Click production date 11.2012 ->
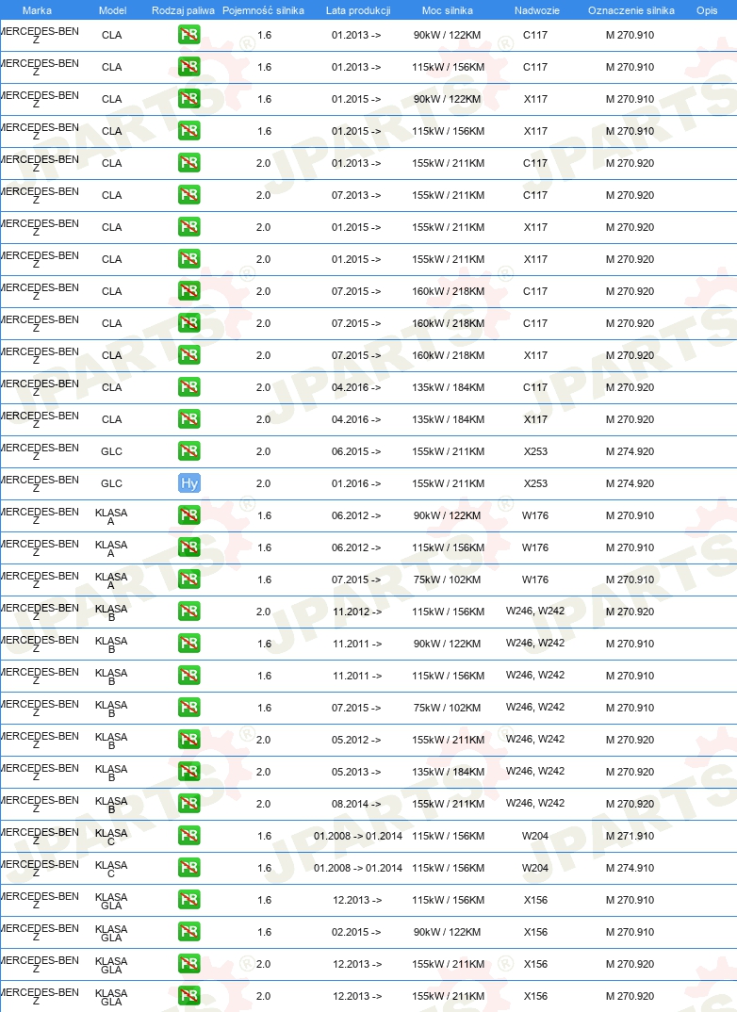 tap(357, 612)
